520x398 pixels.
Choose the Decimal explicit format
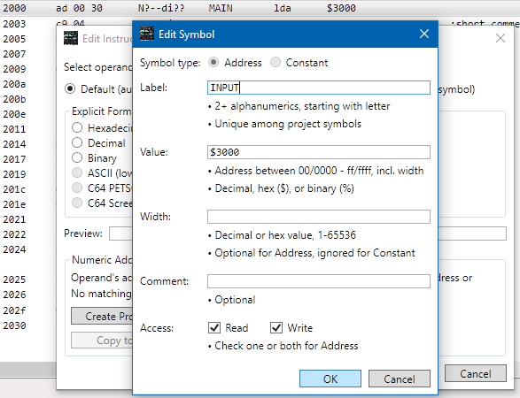[x=77, y=142]
